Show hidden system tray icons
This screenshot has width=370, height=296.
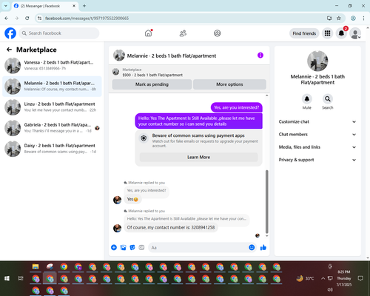point(323,278)
